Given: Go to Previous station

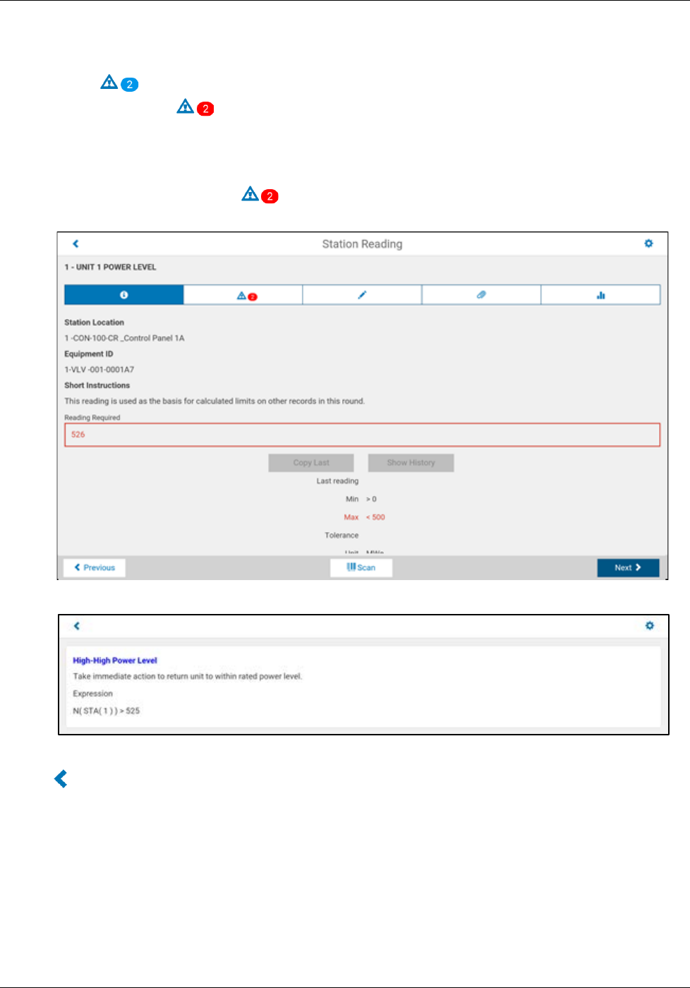Looking at the screenshot, I should [x=95, y=567].
